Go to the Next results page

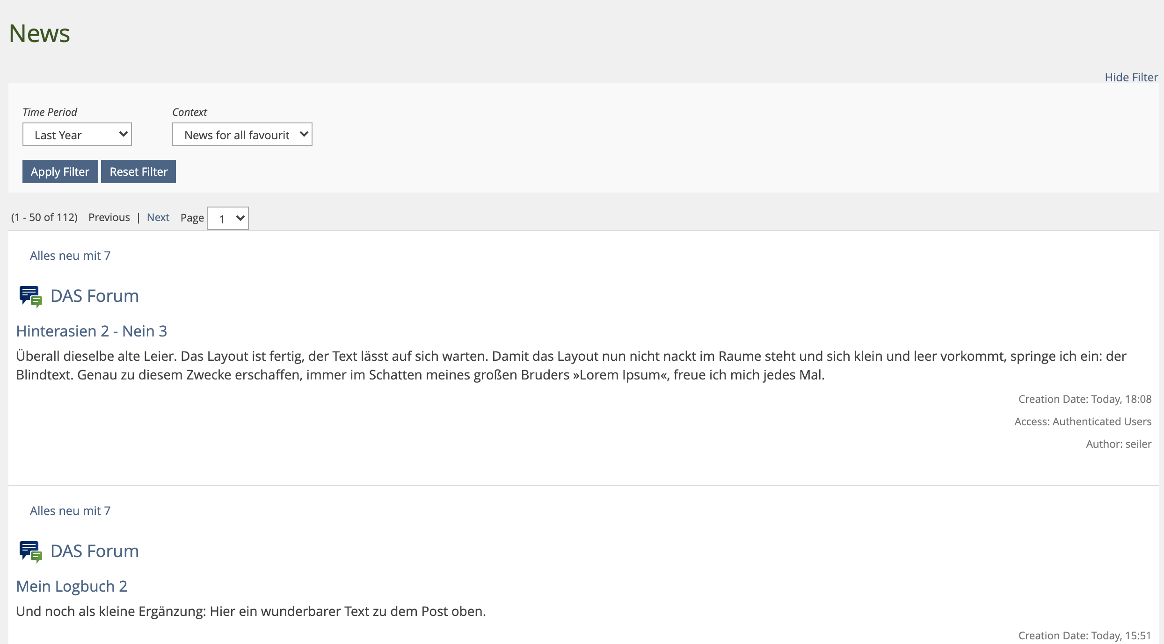[x=158, y=217]
